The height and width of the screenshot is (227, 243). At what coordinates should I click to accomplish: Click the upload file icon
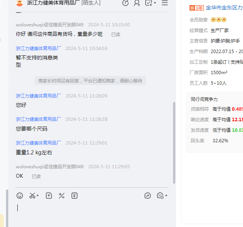tap(49, 195)
